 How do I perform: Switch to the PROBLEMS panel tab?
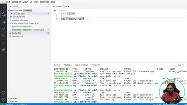(x=96, y=65)
